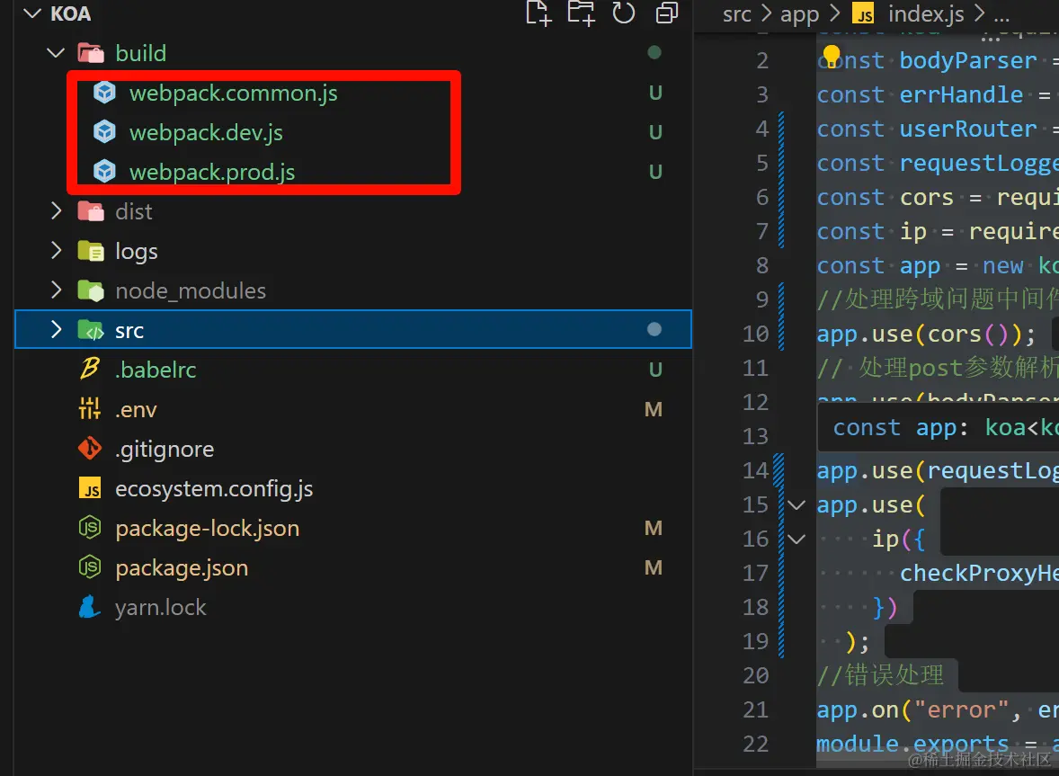Click the bodyParser identifier on line 2

tap(968, 61)
